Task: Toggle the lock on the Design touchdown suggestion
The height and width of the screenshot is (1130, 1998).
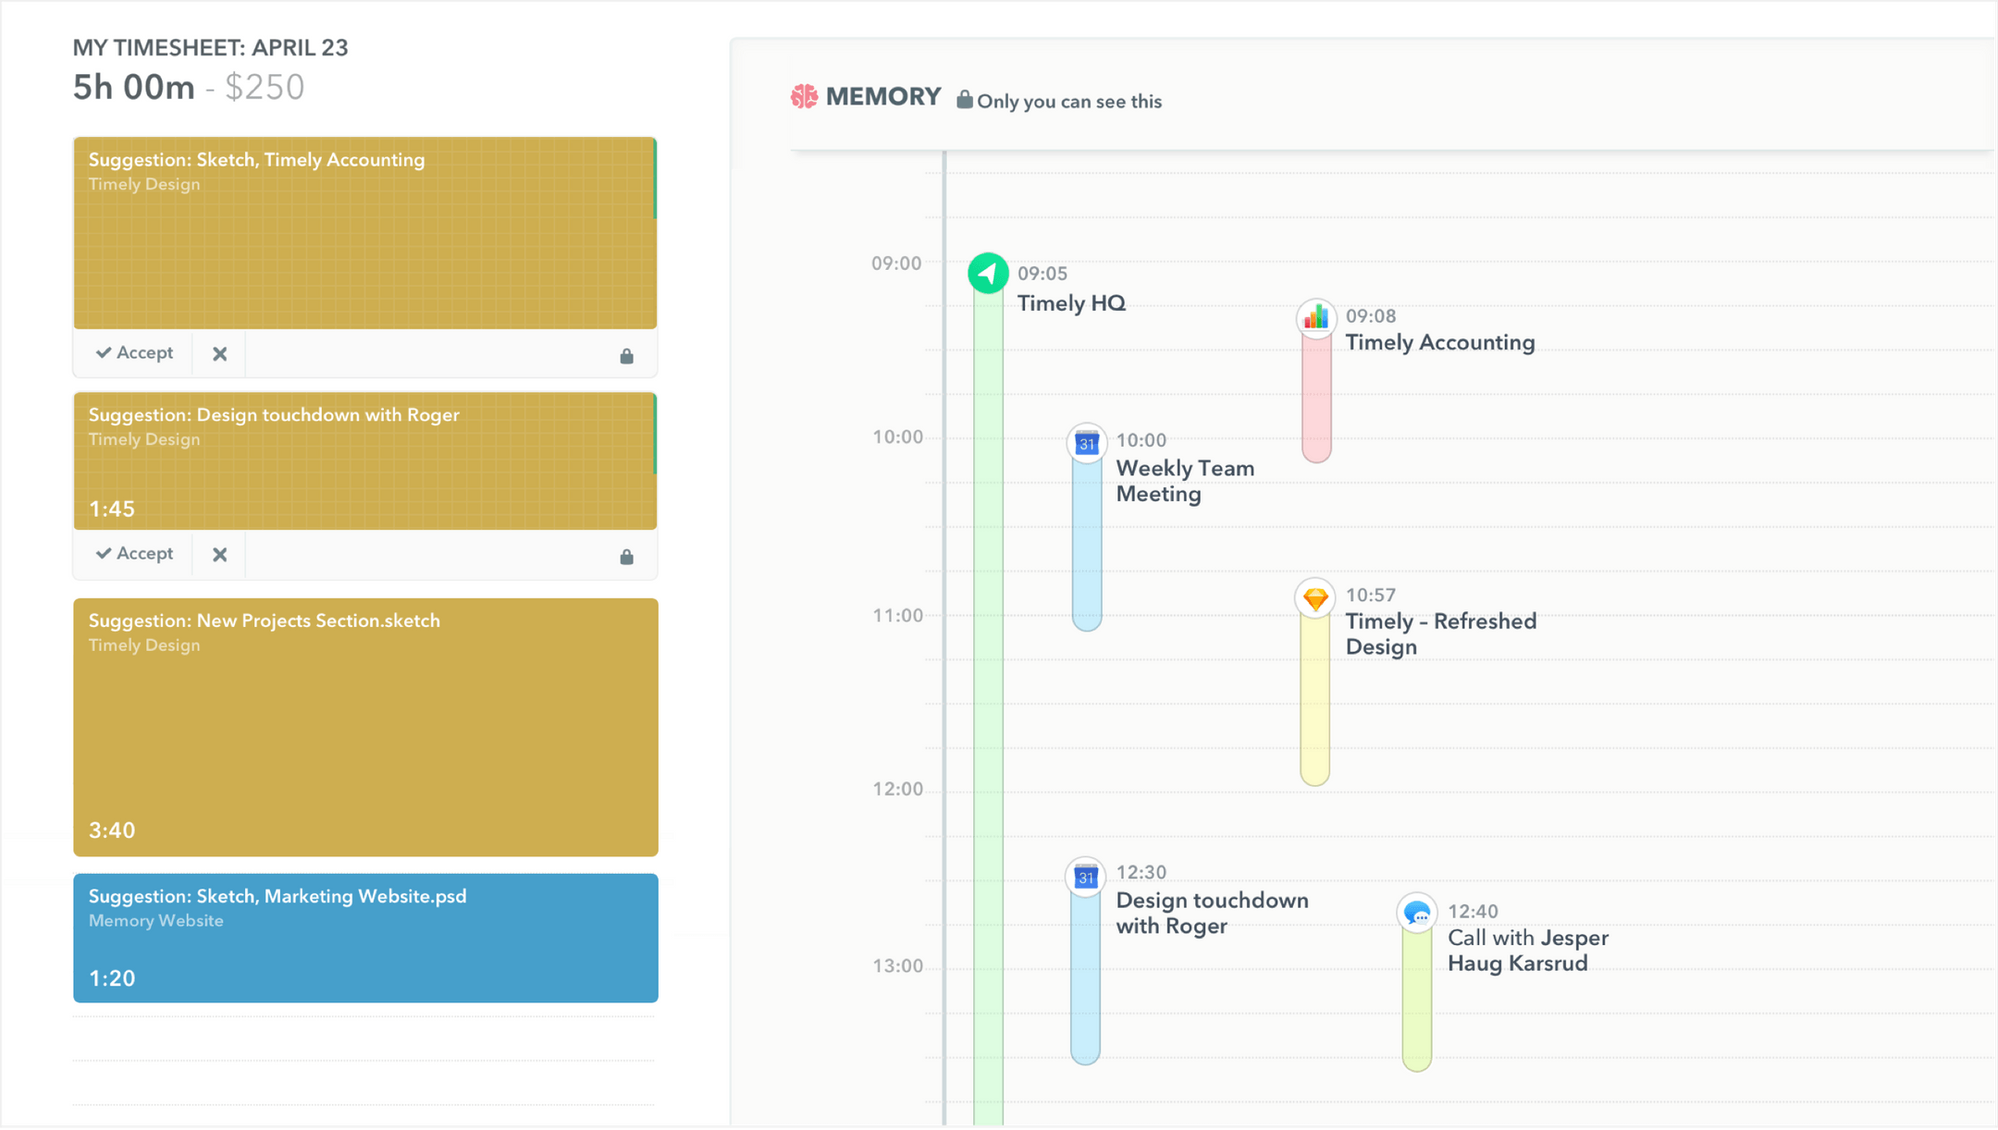Action: (626, 557)
